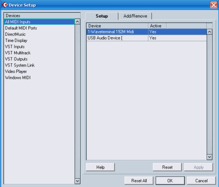The width and height of the screenshot is (219, 187).
Task: Click the Devices list scroll down arrow
Action: (x=77, y=181)
